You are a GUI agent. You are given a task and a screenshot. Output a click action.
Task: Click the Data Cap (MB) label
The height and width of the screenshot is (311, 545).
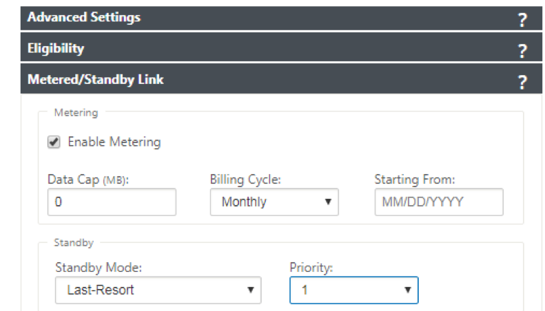pyautogui.click(x=88, y=180)
